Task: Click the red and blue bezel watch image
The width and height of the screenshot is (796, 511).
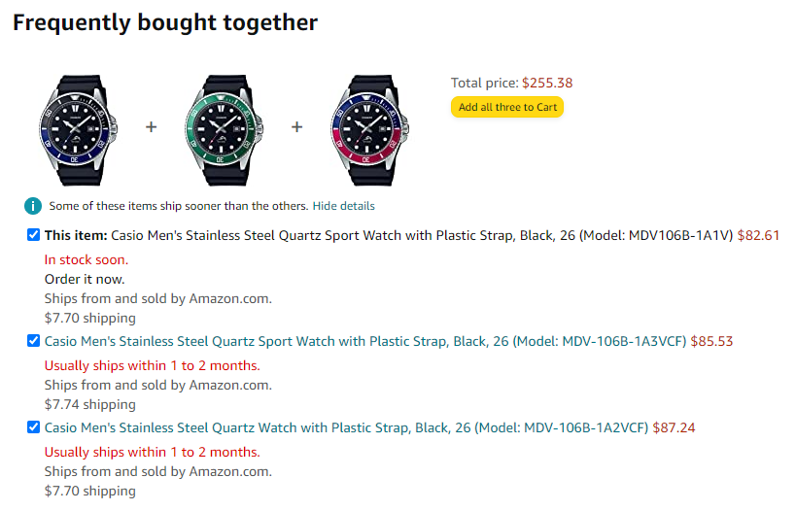Action: (x=370, y=130)
